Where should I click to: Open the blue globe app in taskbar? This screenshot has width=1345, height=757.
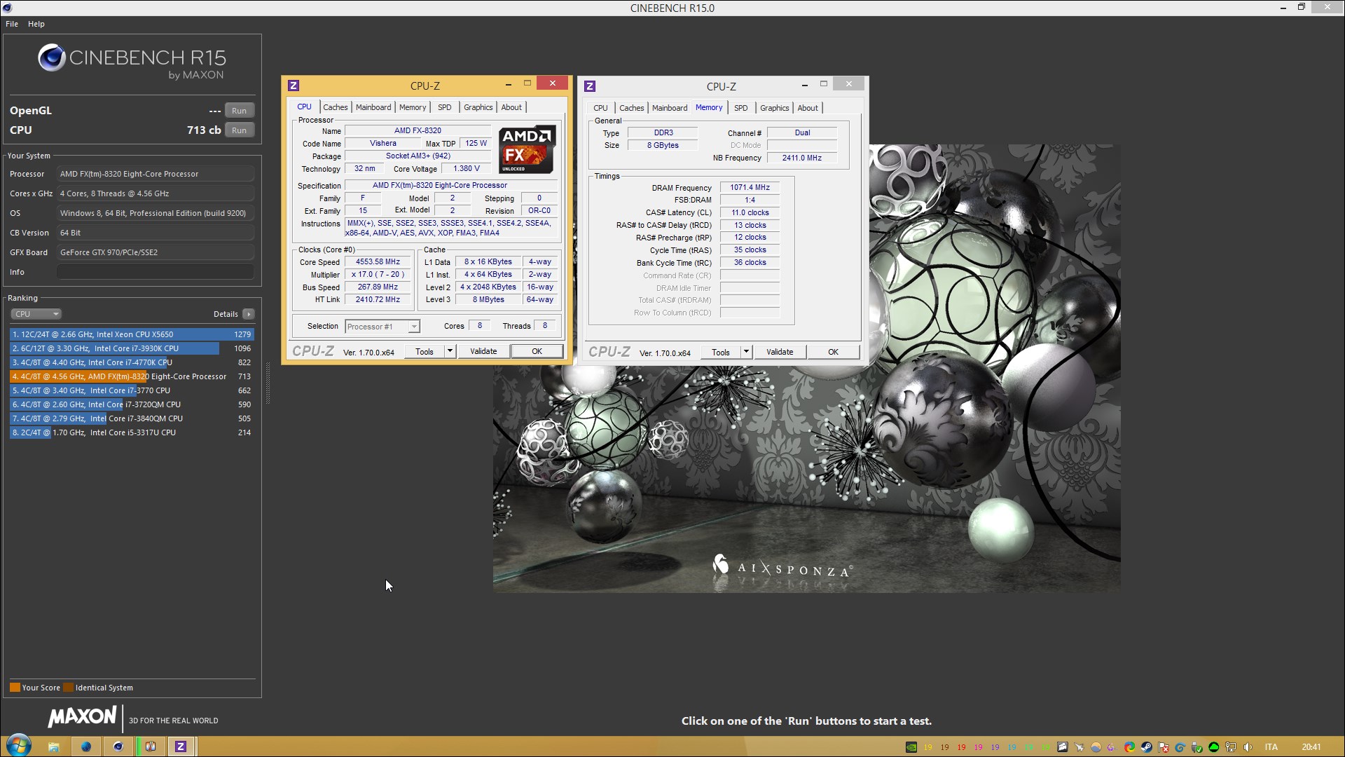(x=86, y=746)
